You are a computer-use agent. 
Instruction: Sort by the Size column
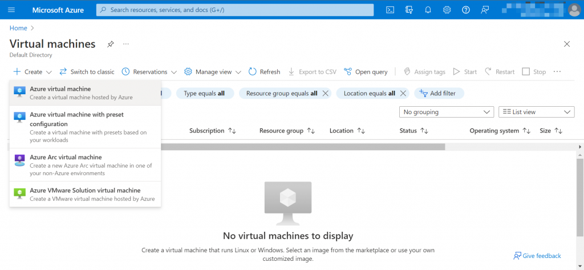click(x=551, y=131)
